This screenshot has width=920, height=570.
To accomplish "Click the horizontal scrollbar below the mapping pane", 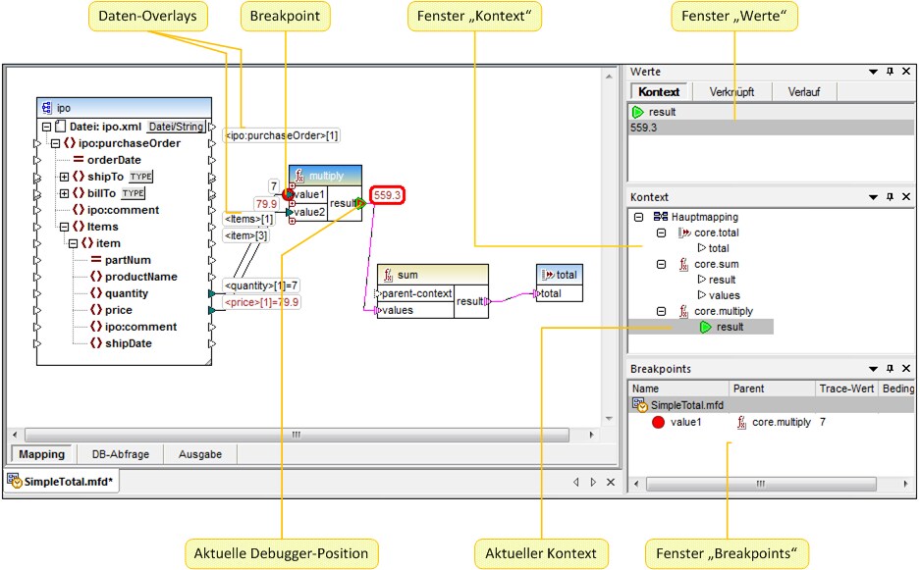I will coord(295,435).
